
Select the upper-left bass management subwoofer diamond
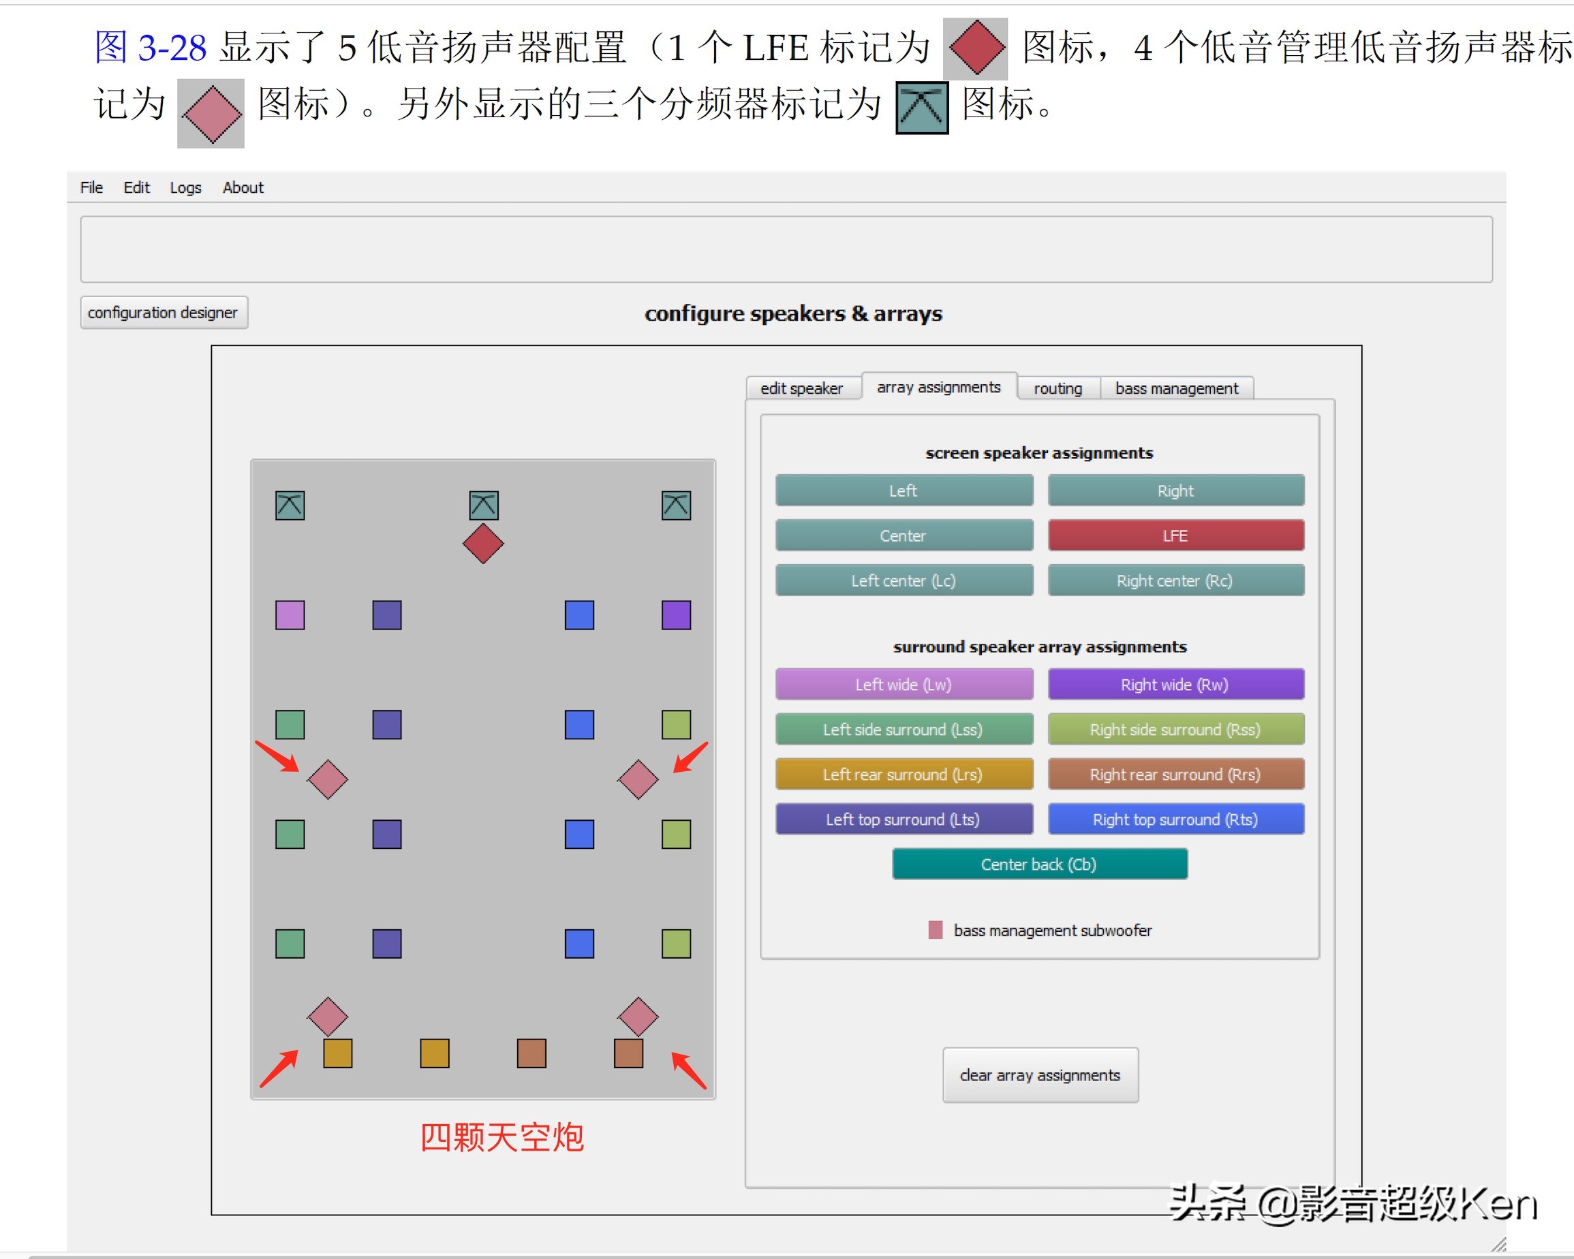tap(328, 779)
